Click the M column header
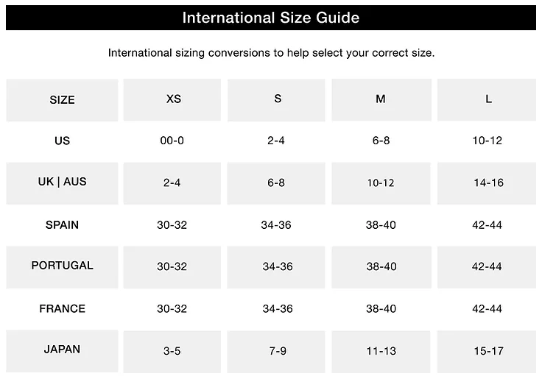Image resolution: width=542 pixels, height=379 pixels. (x=381, y=99)
